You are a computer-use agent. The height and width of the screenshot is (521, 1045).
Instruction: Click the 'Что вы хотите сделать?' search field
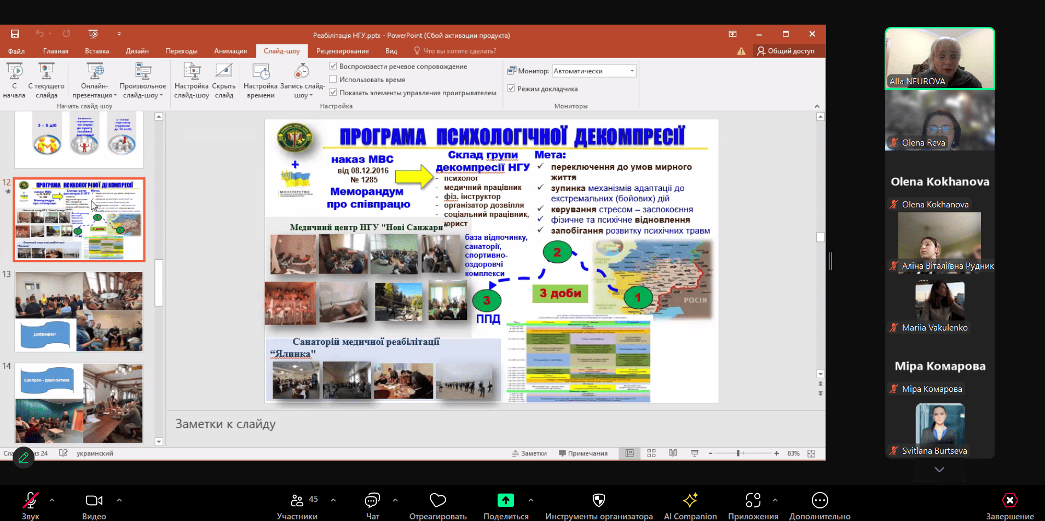(x=455, y=51)
